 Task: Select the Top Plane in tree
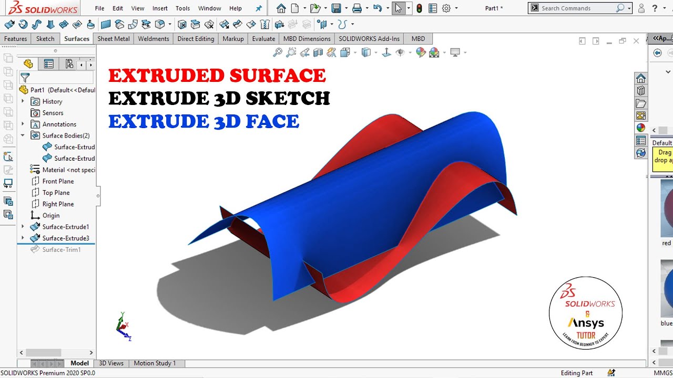[x=50, y=193]
